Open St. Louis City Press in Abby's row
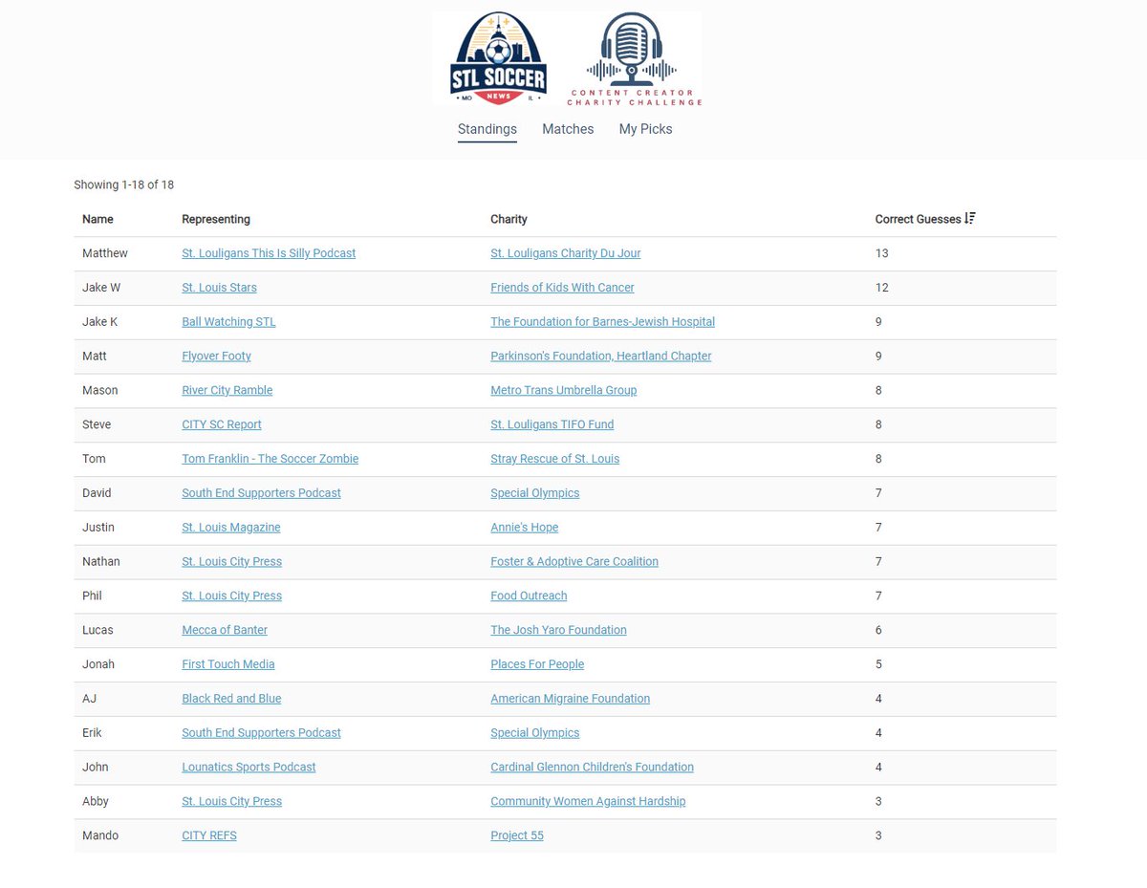The width and height of the screenshot is (1147, 888). 231,801
